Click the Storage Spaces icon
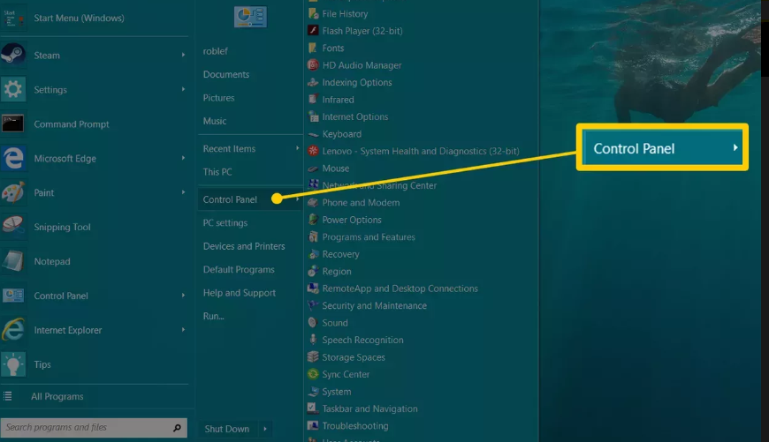Image resolution: width=769 pixels, height=442 pixels. tap(313, 356)
